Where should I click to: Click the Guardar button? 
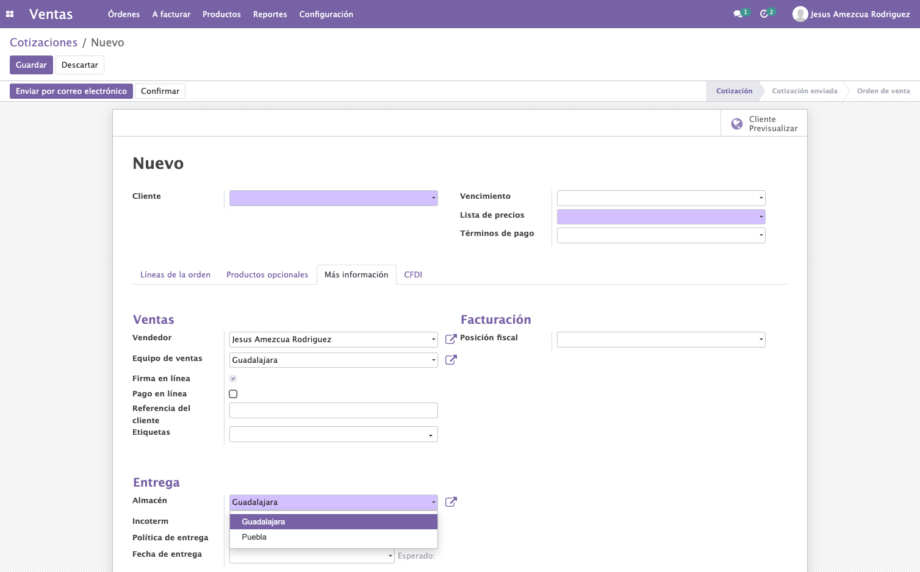click(31, 65)
